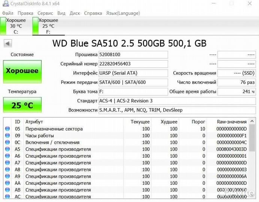Open the Диск menu

click(74, 13)
